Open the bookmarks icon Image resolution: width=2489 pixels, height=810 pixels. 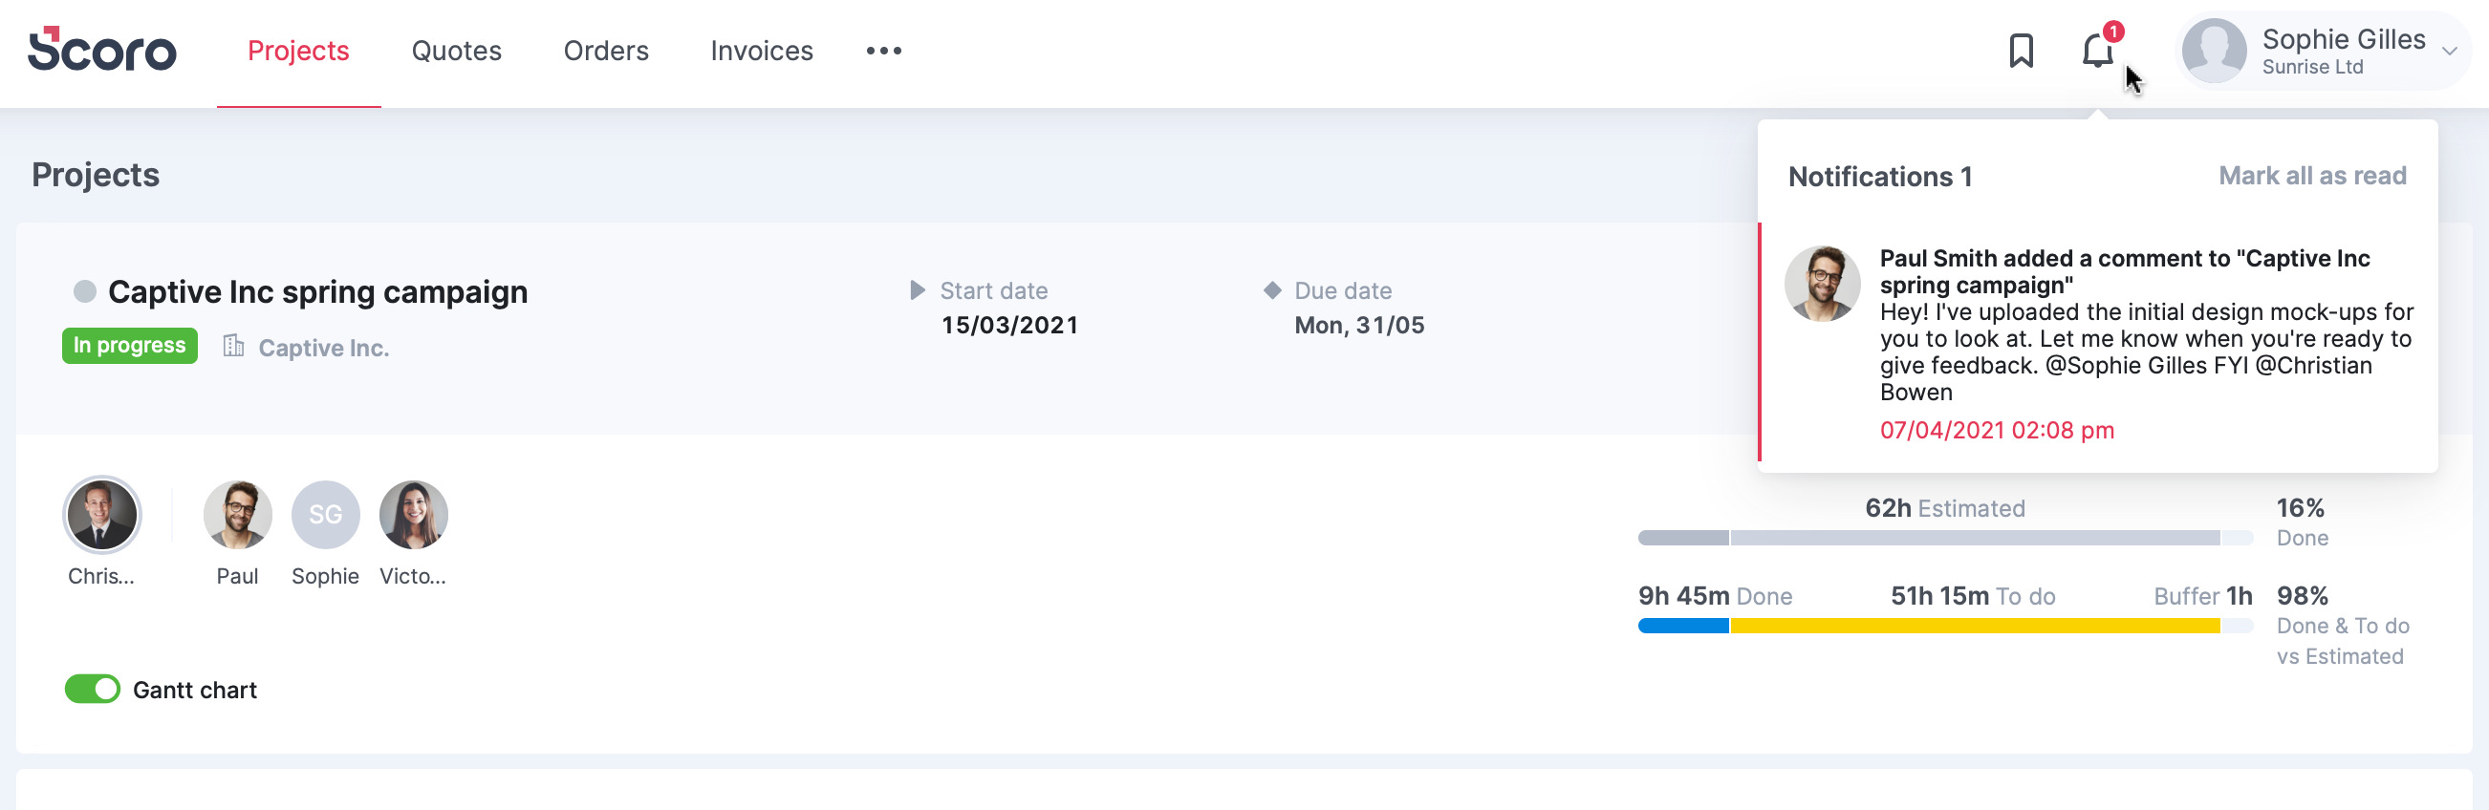[x=2021, y=52]
